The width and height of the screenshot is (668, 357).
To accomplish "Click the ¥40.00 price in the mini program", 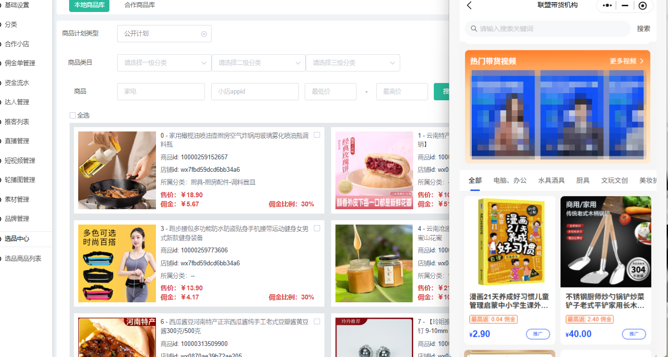I will 579,334.
